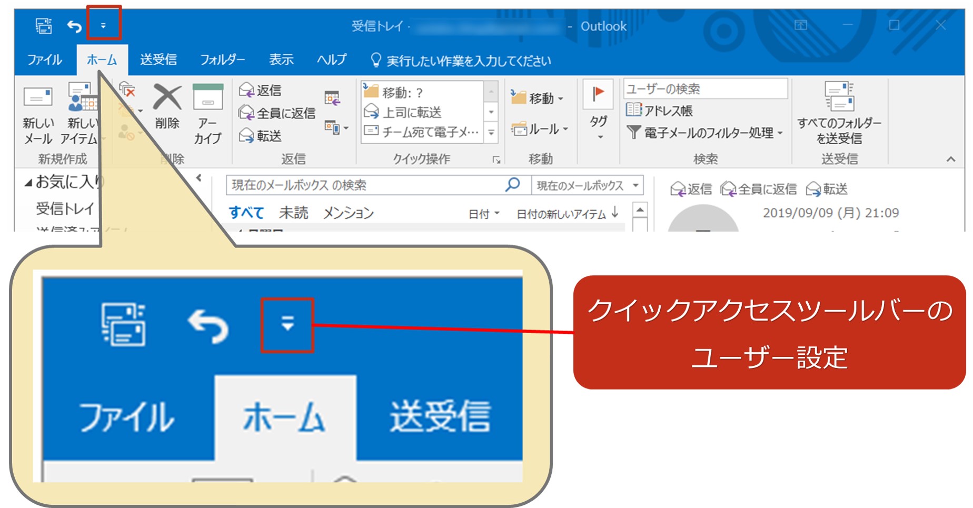Viewport: 973px width, 508px height.
Task: Open the more reply options dropdown icon
Action: tap(336, 127)
